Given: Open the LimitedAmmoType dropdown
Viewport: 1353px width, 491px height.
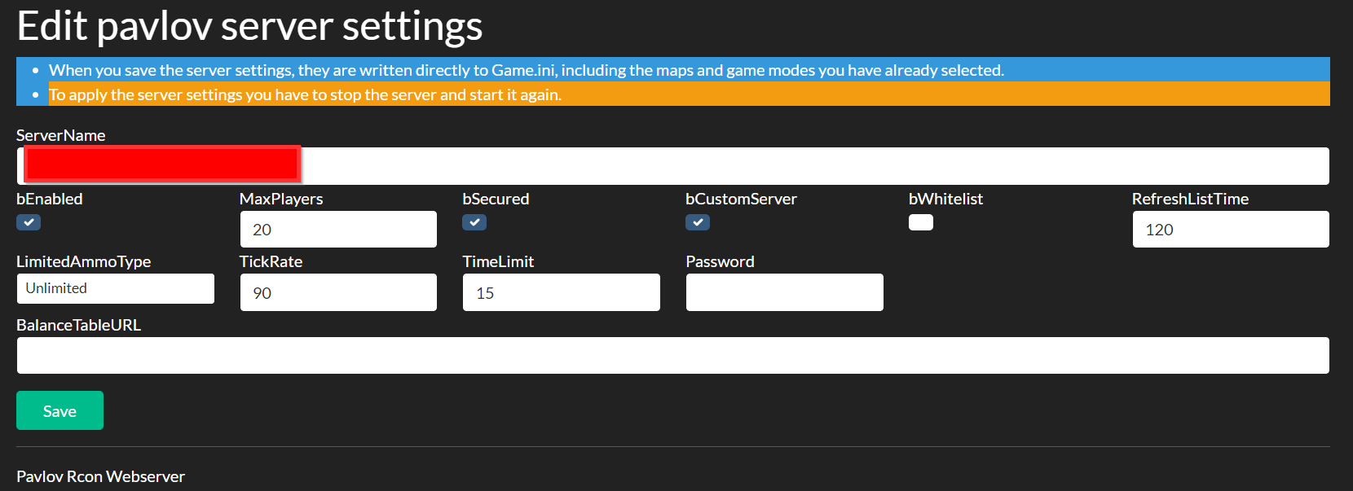Looking at the screenshot, I should 116,288.
